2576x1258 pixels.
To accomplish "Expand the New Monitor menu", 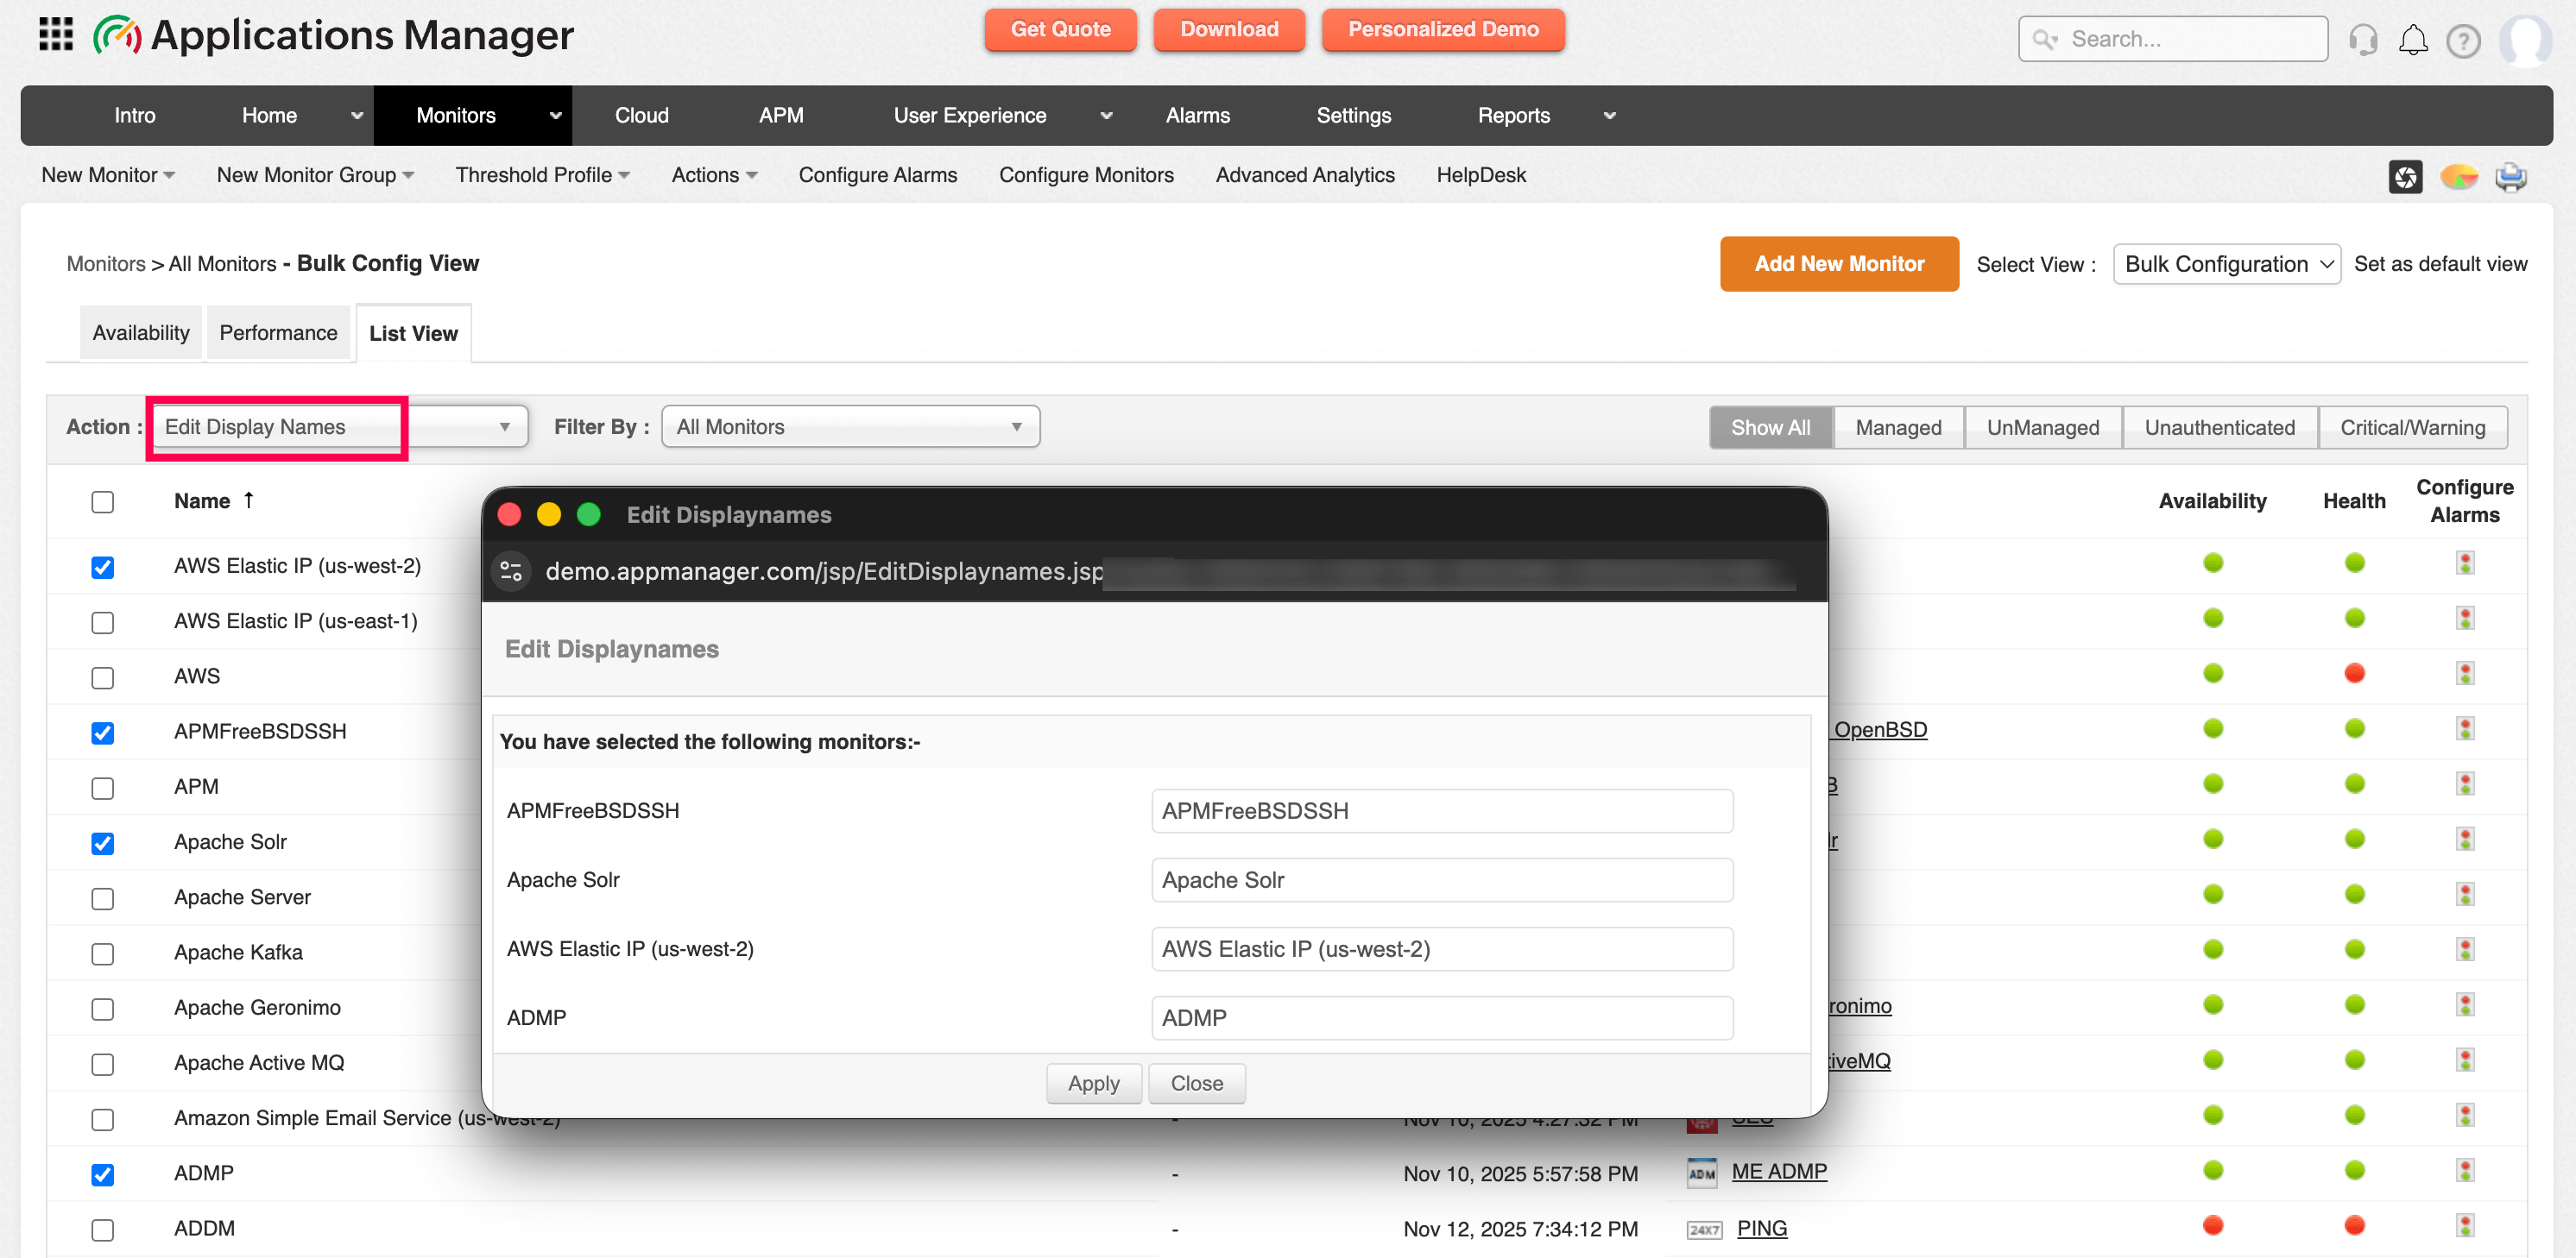I will (108, 175).
